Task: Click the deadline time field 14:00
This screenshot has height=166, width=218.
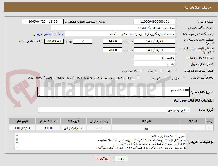Action: coord(113,41)
